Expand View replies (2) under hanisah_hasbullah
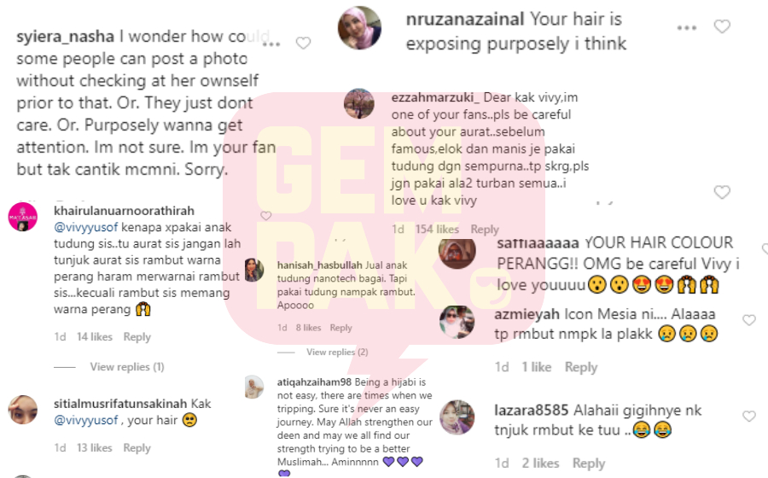The image size is (768, 478). point(337,353)
